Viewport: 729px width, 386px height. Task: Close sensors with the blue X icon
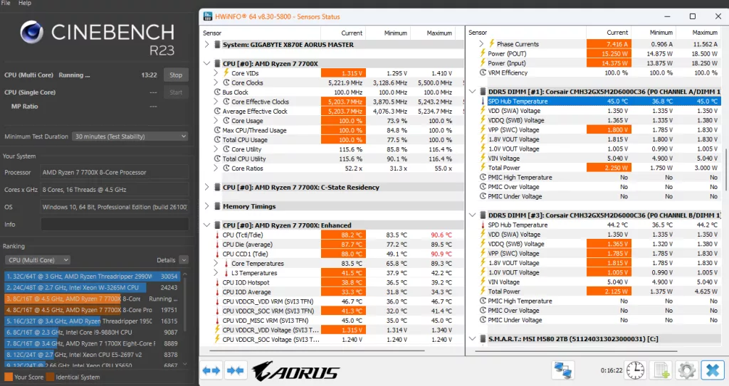713,370
